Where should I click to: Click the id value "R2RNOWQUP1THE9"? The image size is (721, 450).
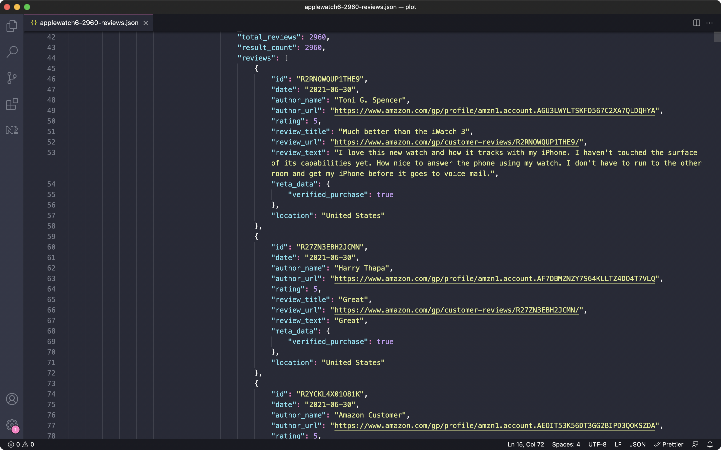coord(330,79)
